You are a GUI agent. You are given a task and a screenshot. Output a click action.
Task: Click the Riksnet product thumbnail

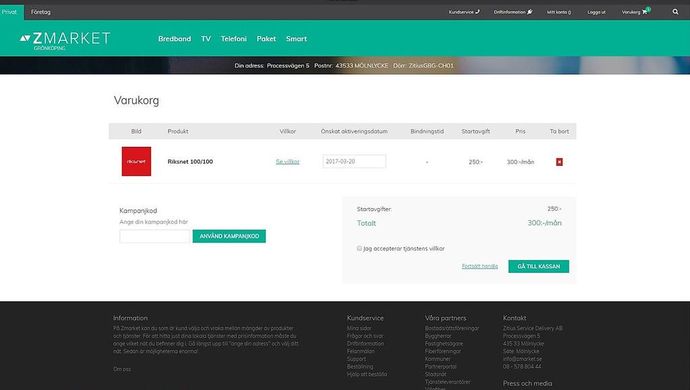(136, 162)
